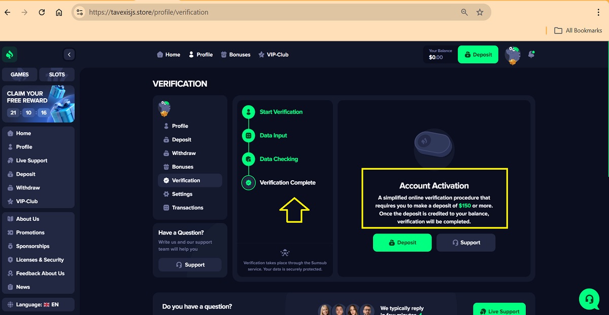
Task: Click the green live chat headset icon
Action: tap(589, 299)
